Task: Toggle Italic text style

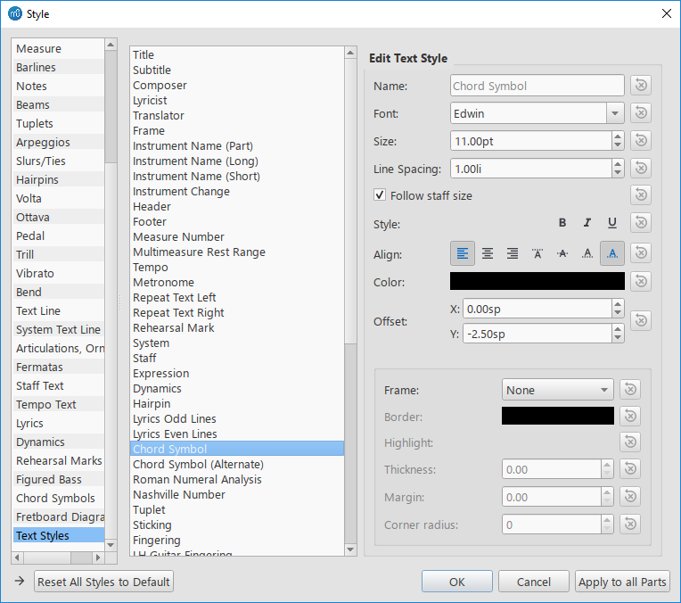Action: pos(587,223)
